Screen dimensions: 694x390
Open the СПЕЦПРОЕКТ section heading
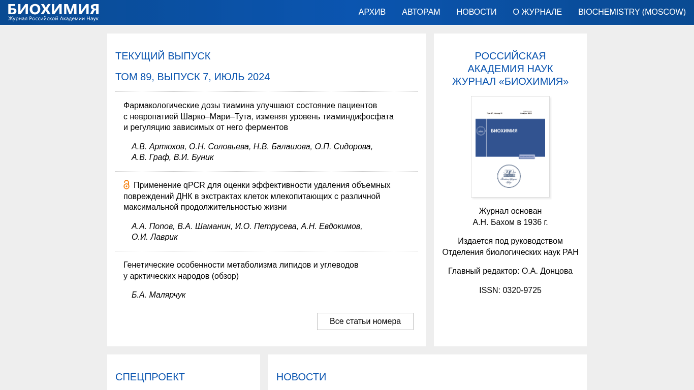pos(150,377)
